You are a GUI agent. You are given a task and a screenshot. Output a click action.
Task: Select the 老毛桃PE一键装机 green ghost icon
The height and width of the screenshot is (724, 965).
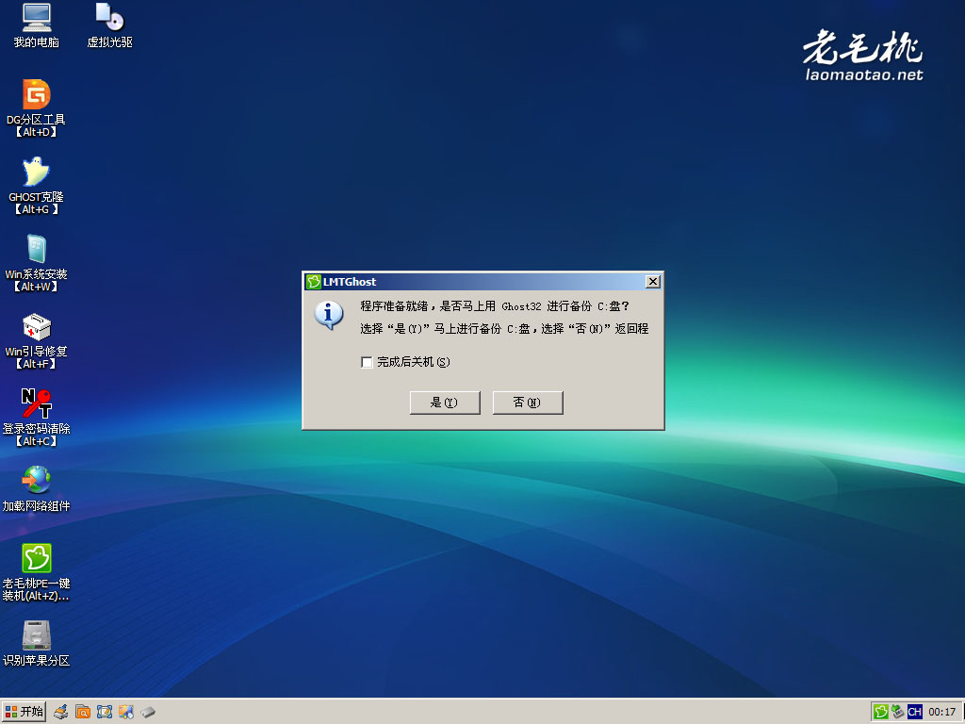[x=37, y=558]
